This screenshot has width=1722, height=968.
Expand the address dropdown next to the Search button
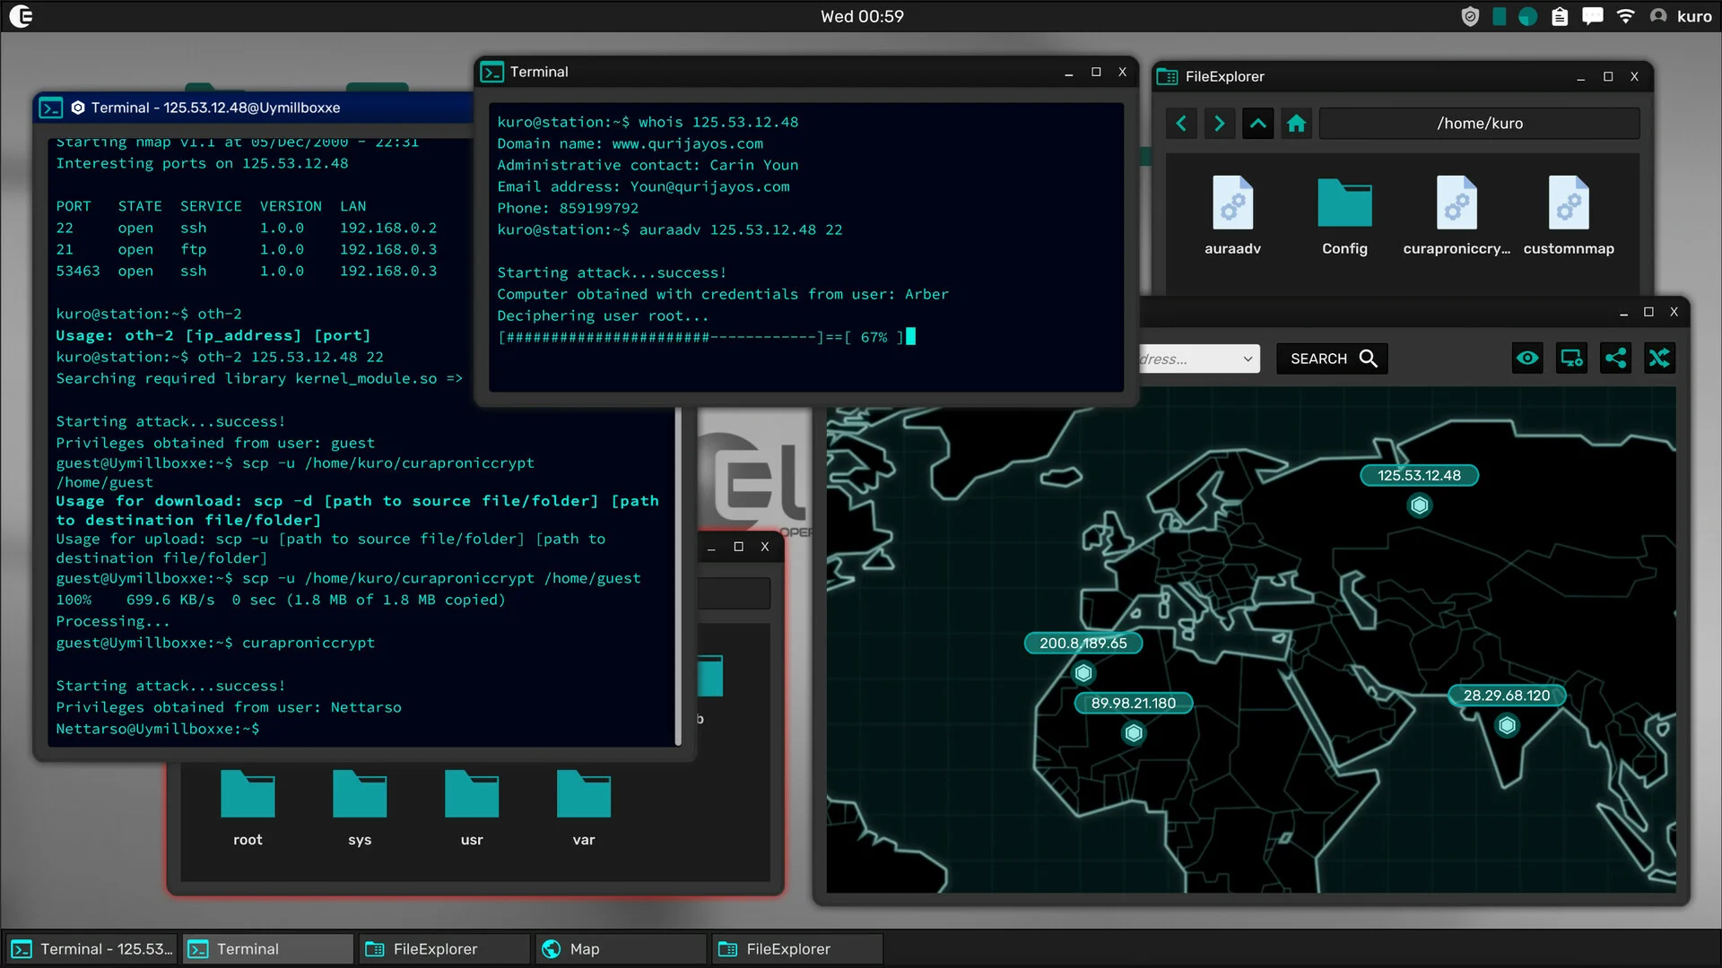pyautogui.click(x=1248, y=359)
